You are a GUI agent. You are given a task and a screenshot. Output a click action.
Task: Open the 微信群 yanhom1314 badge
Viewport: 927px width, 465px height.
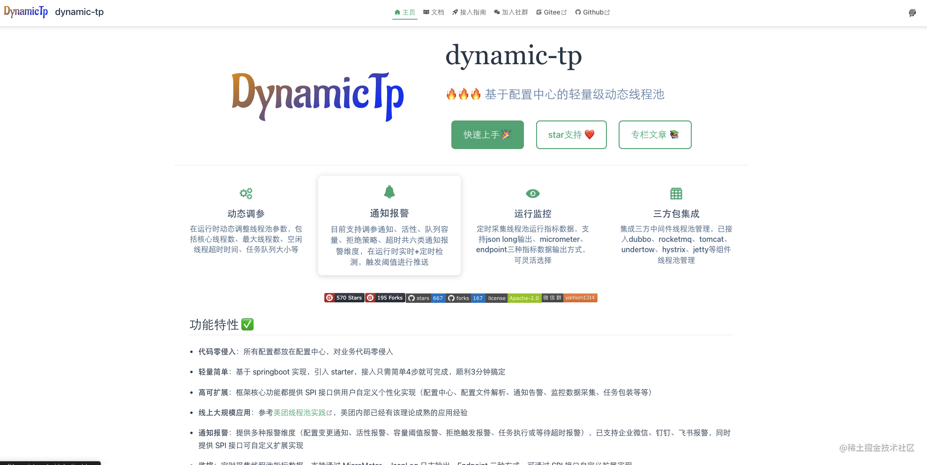tap(569, 298)
